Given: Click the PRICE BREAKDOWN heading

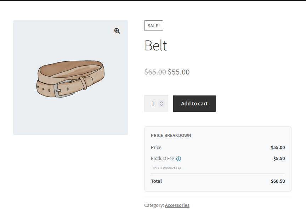Looking at the screenshot, I should tap(171, 136).
